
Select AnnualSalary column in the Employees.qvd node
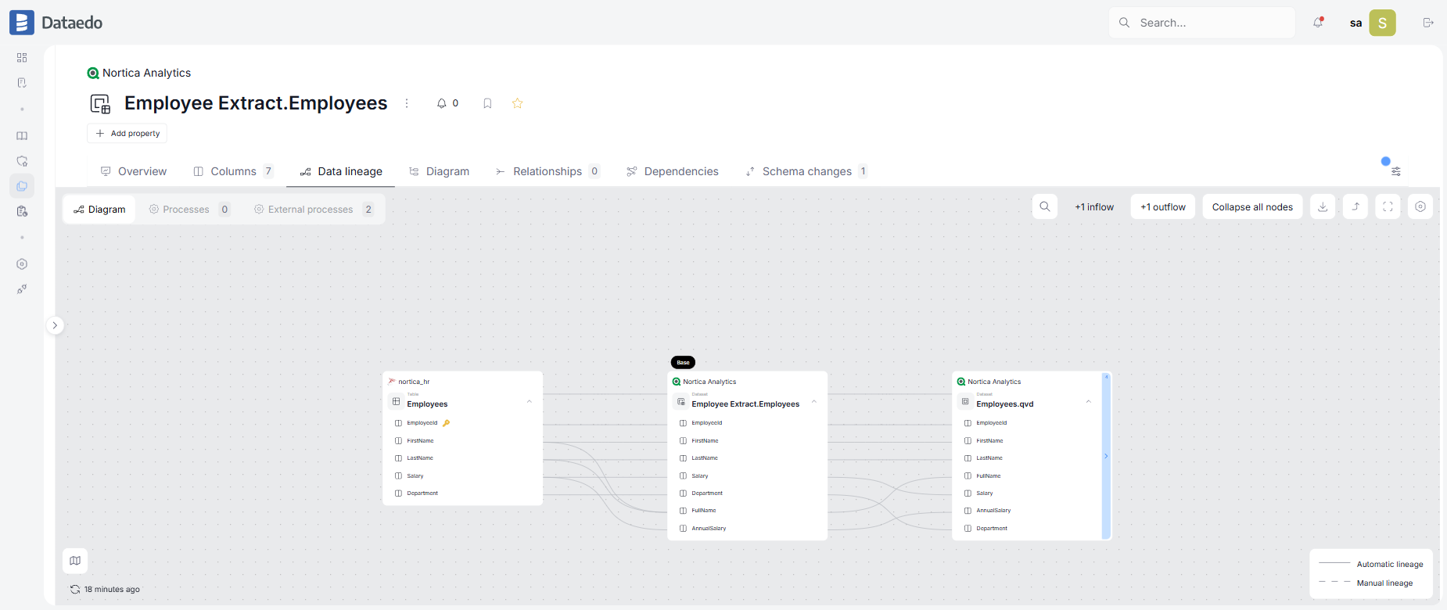click(993, 511)
